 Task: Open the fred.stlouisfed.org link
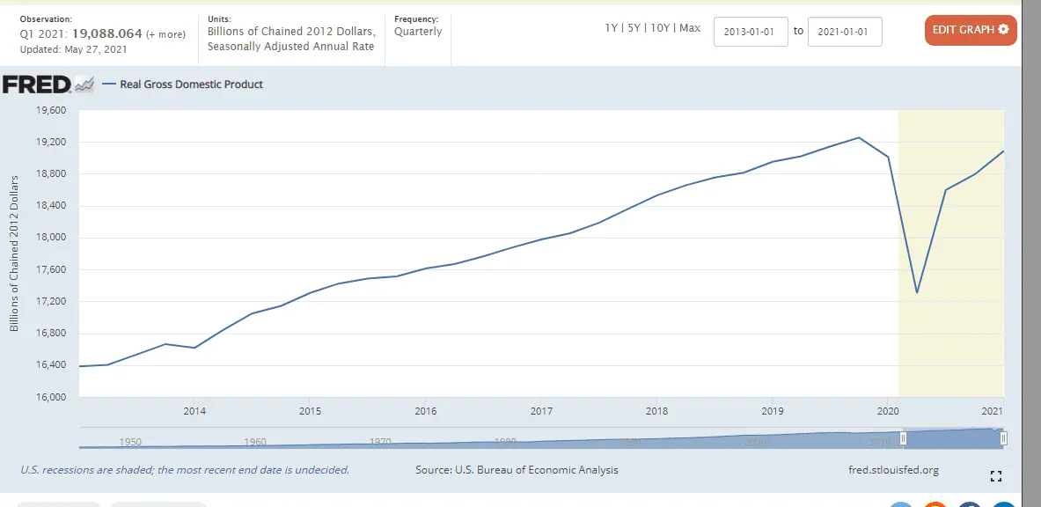[x=891, y=470]
